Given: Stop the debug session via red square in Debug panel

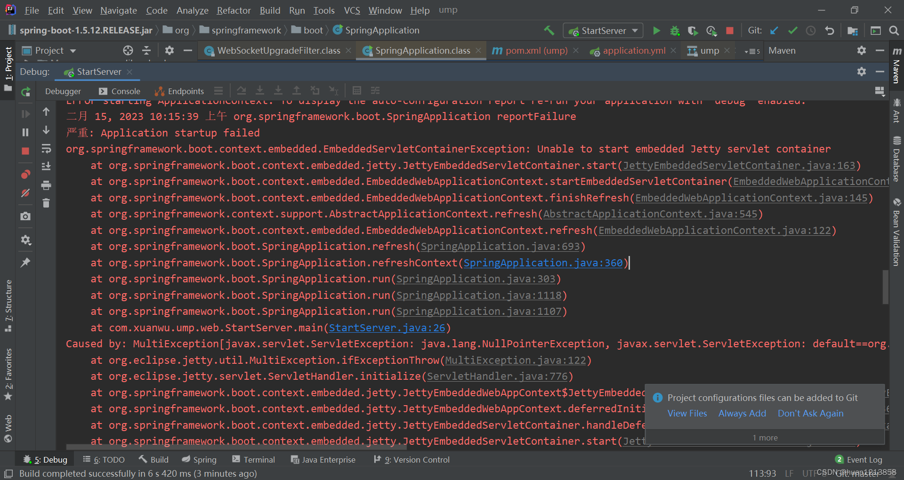Looking at the screenshot, I should [25, 151].
